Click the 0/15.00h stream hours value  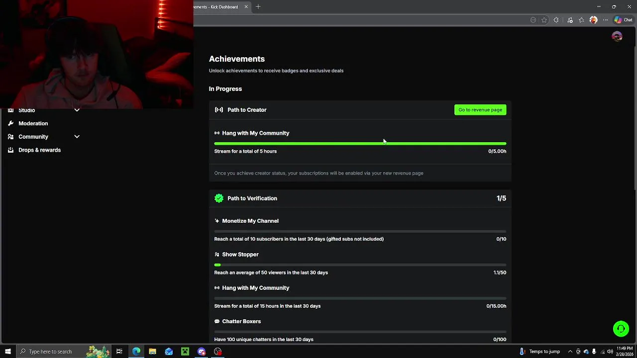[x=496, y=306]
